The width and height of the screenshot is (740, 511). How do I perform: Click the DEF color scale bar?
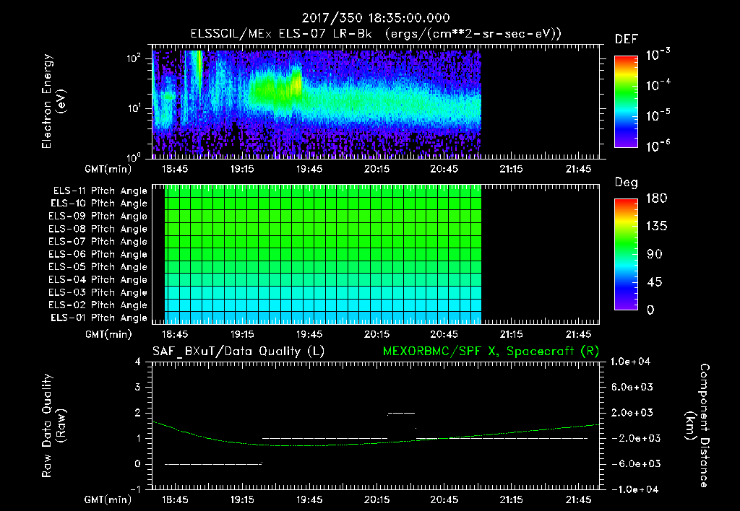pyautogui.click(x=626, y=102)
